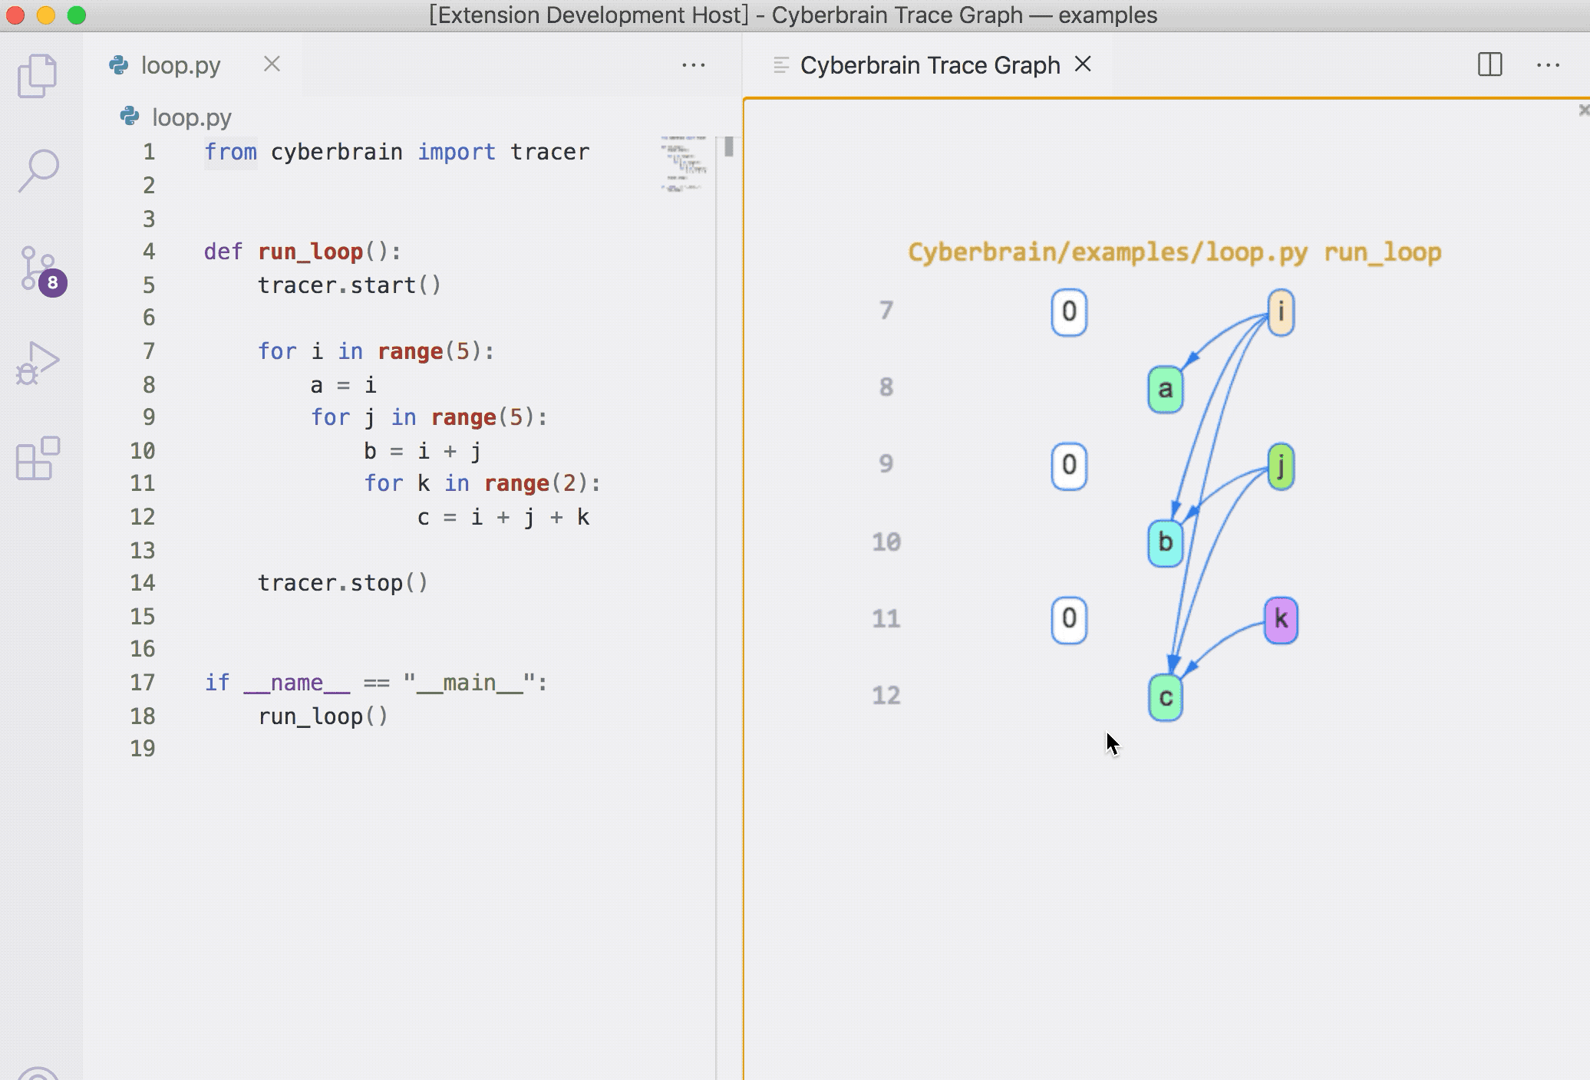The image size is (1590, 1080).
Task: Open the Explorer view in activity bar
Action: point(37,75)
